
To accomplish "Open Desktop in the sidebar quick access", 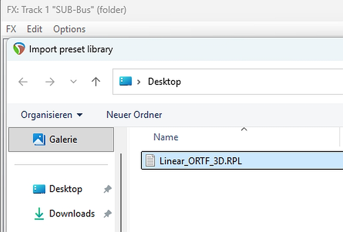I will [66, 189].
